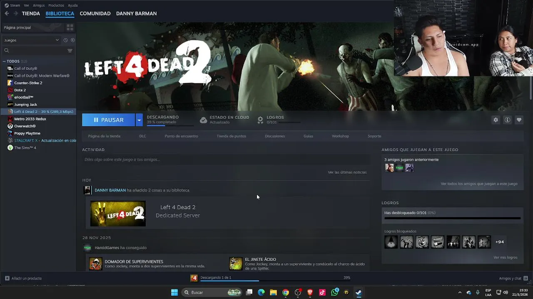Open the Productos menu
This screenshot has width=533, height=299.
coord(56,5)
